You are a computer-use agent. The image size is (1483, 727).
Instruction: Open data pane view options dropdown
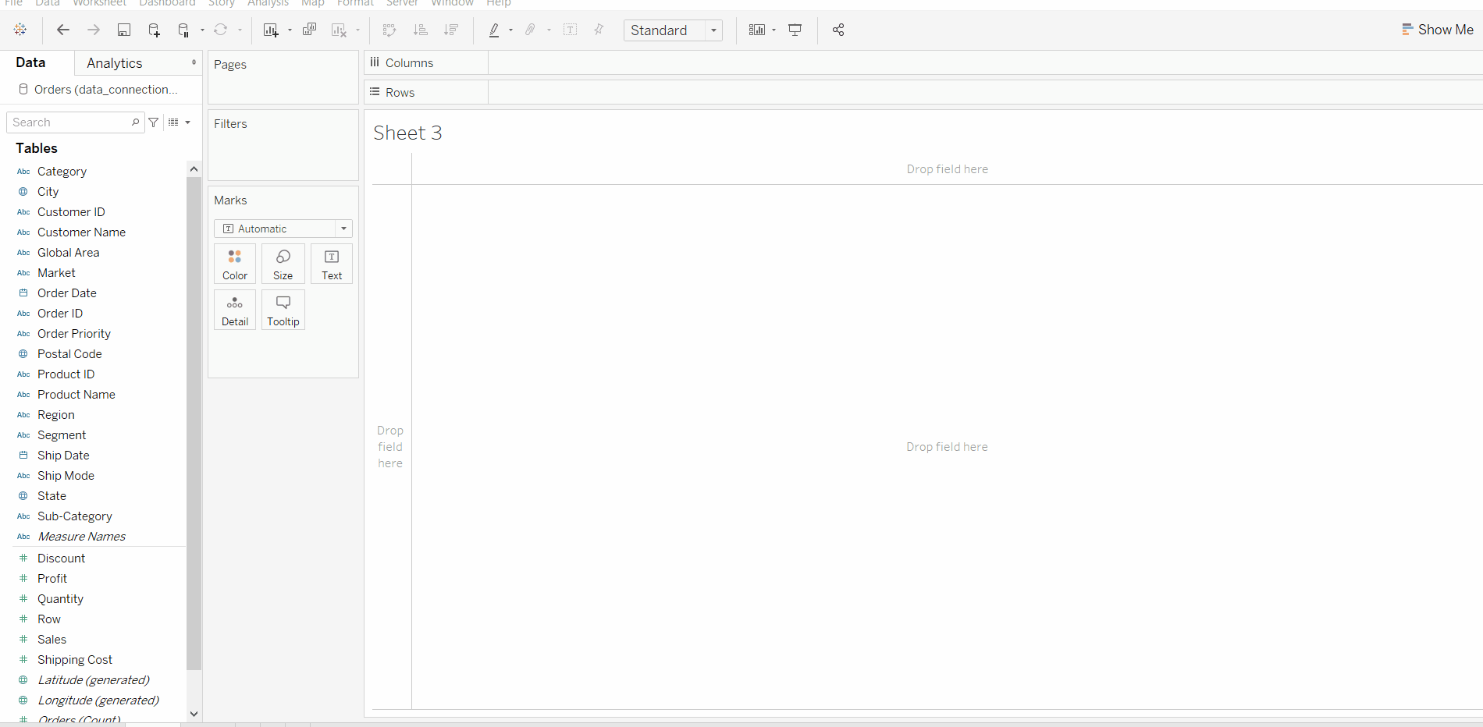[180, 122]
